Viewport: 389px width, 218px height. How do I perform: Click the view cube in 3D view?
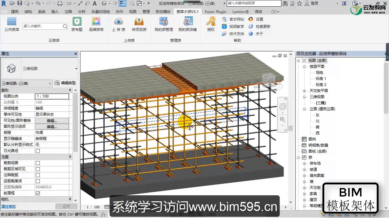click(269, 79)
